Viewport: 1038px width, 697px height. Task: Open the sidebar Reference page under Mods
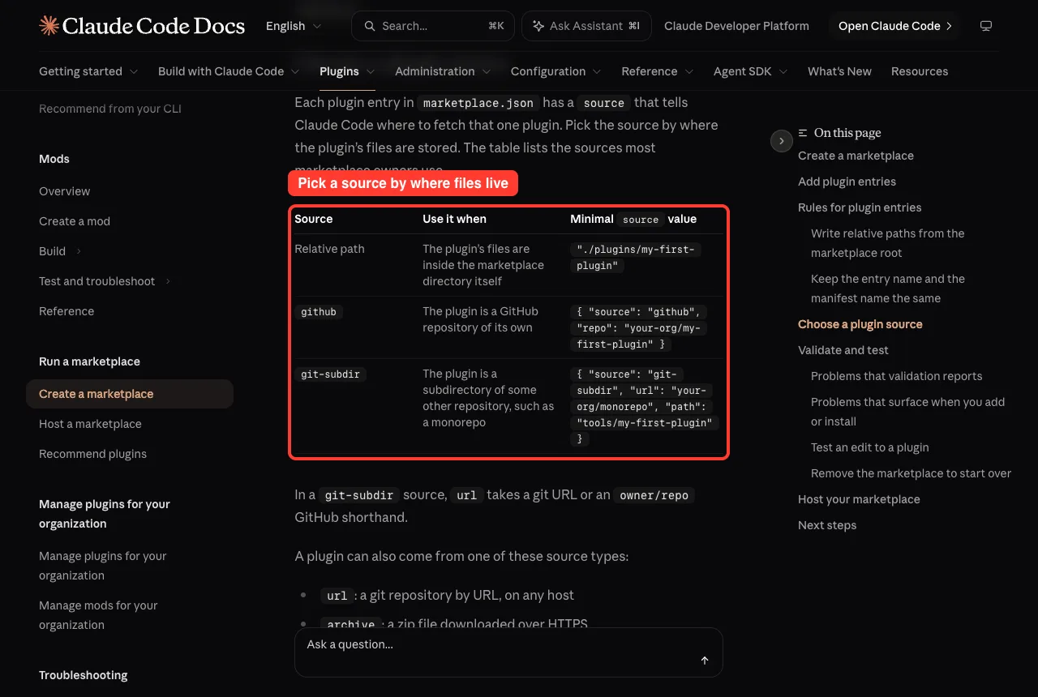[x=66, y=311]
